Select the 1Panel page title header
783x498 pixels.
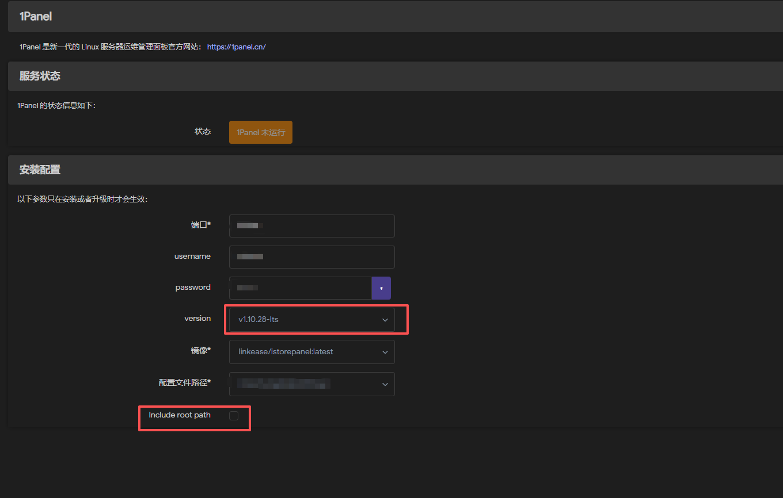(x=36, y=17)
